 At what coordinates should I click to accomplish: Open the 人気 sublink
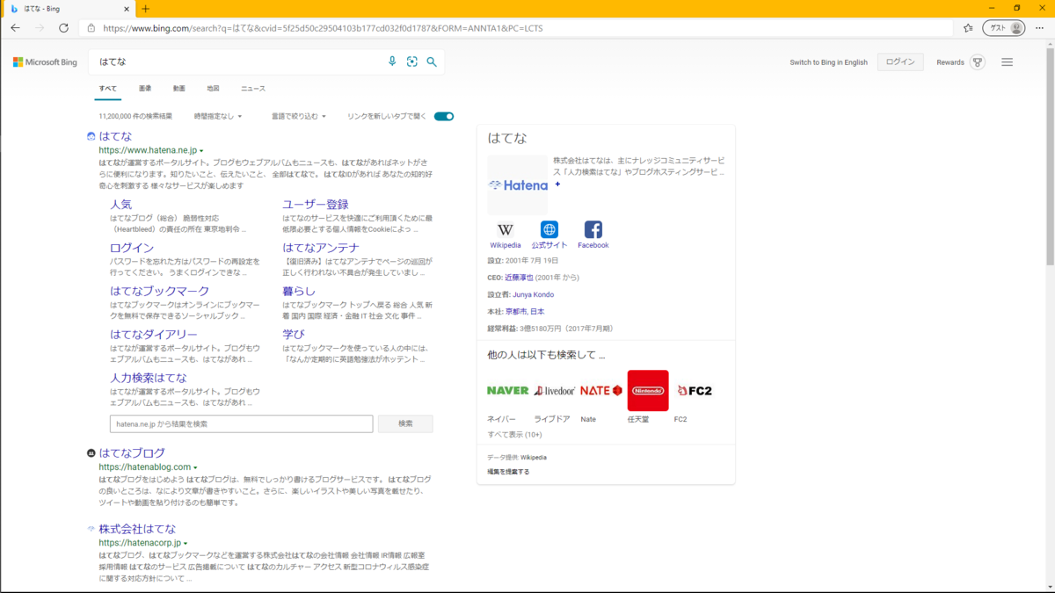pyautogui.click(x=120, y=205)
